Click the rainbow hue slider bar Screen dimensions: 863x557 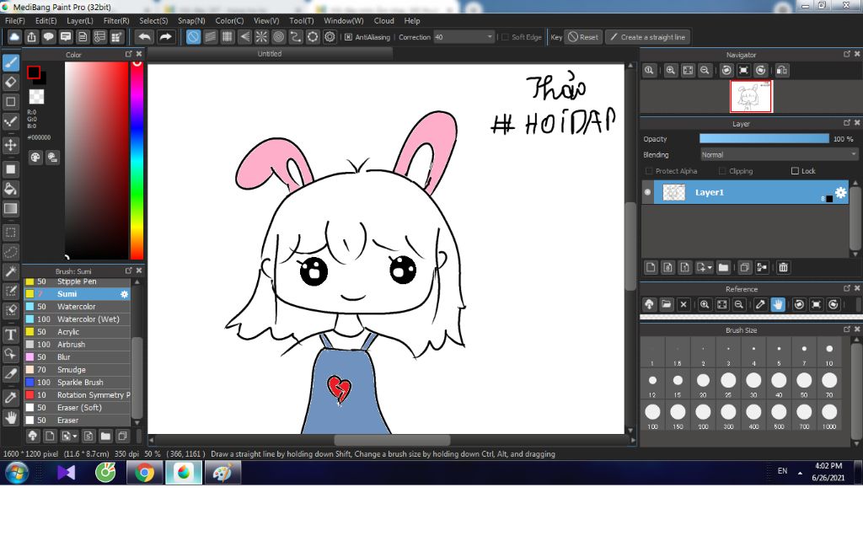(137, 160)
